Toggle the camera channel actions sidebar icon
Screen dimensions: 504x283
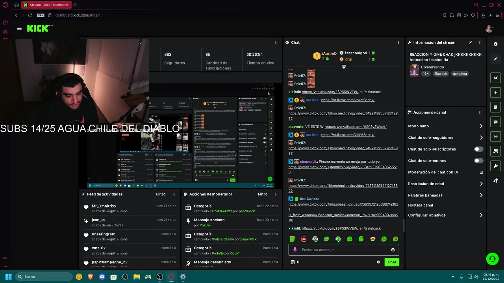coord(496,151)
